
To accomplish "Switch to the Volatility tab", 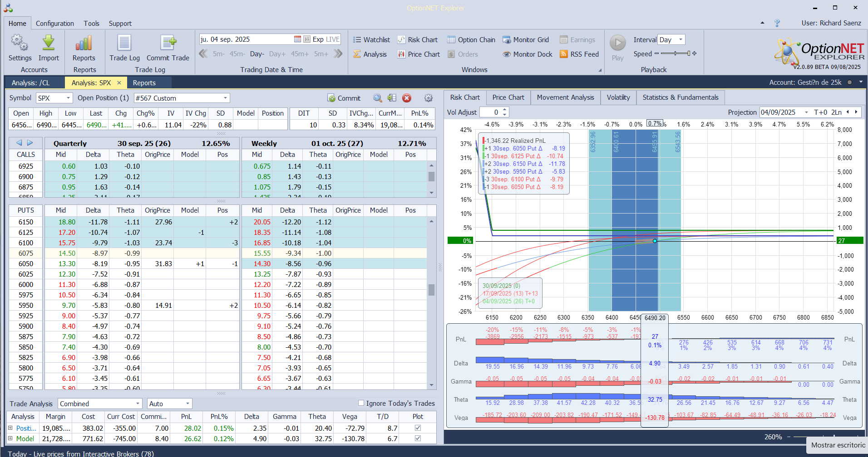I will pyautogui.click(x=618, y=97).
